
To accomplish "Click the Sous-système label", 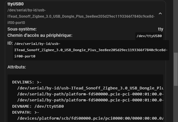I will coord(22,29).
